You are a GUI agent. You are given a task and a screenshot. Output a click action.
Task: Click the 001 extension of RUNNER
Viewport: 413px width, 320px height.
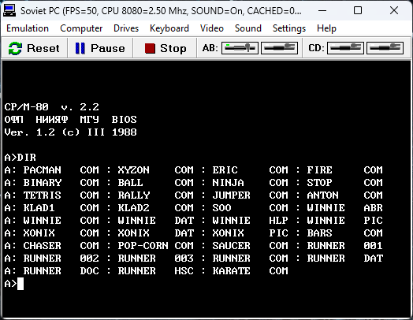tap(373, 246)
